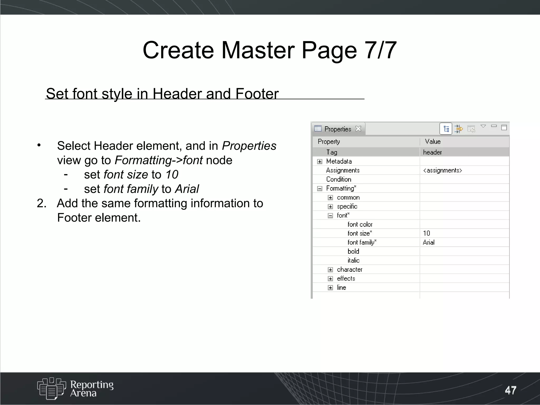Click the <assignments> value cell

[464, 170]
